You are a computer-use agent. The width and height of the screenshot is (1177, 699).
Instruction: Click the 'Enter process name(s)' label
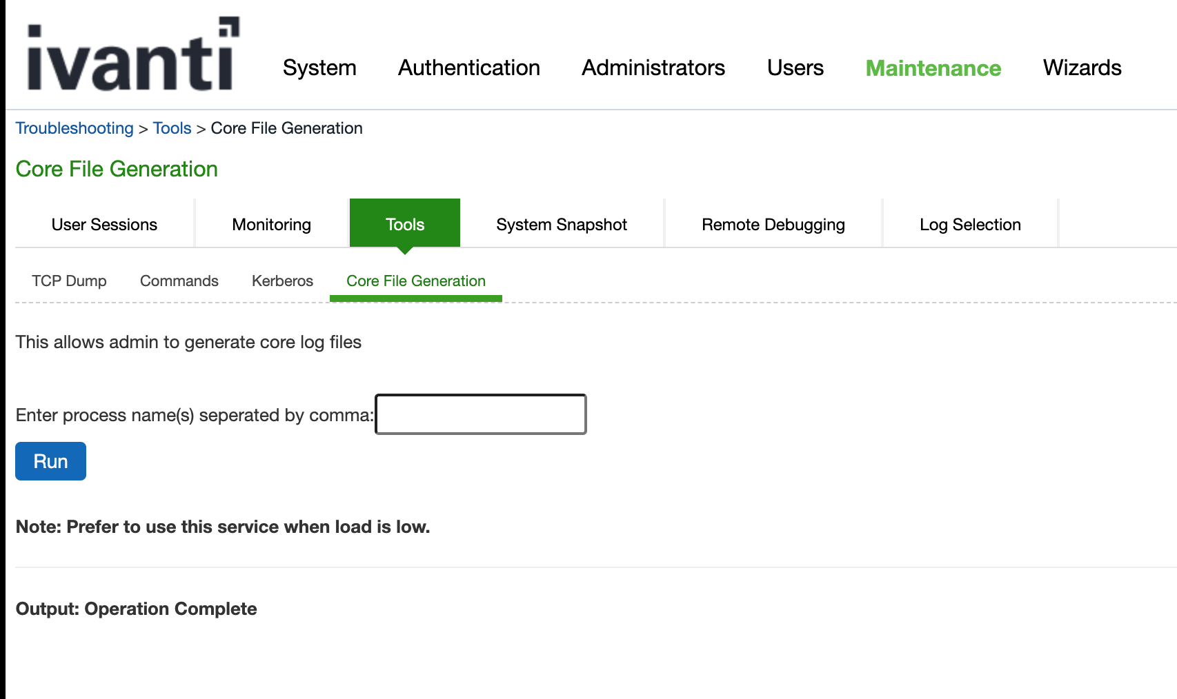pyautogui.click(x=195, y=415)
